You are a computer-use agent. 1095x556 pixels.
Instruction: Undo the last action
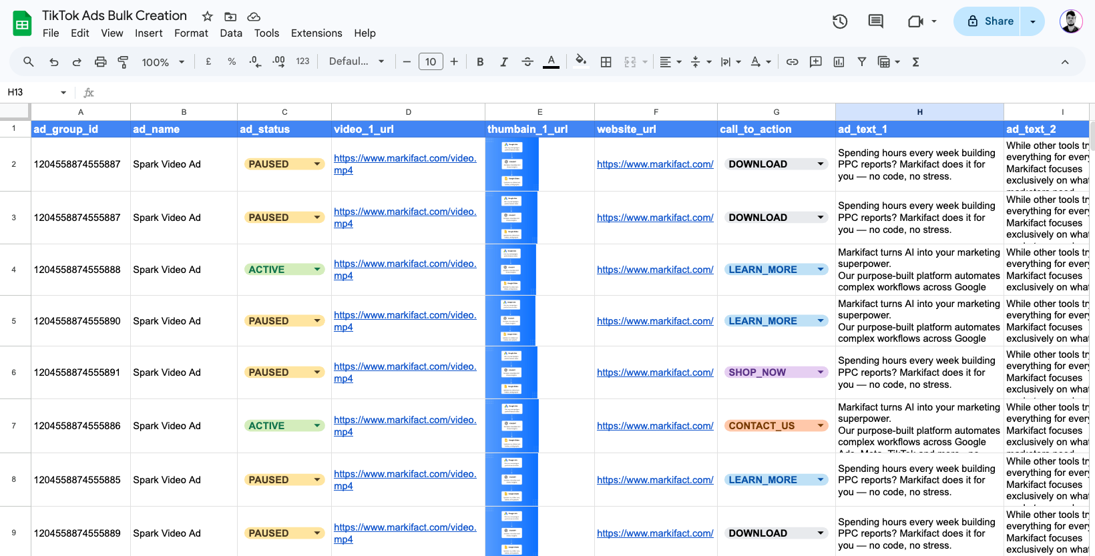[x=53, y=61]
